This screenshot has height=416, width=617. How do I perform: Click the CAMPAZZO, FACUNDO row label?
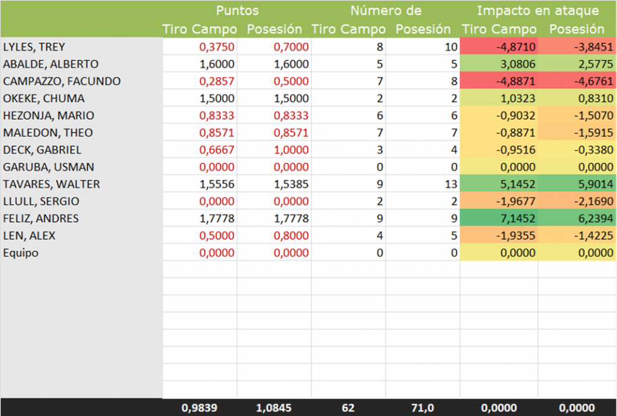pos(62,81)
